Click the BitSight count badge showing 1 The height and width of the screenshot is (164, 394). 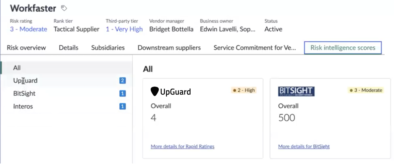coord(122,94)
